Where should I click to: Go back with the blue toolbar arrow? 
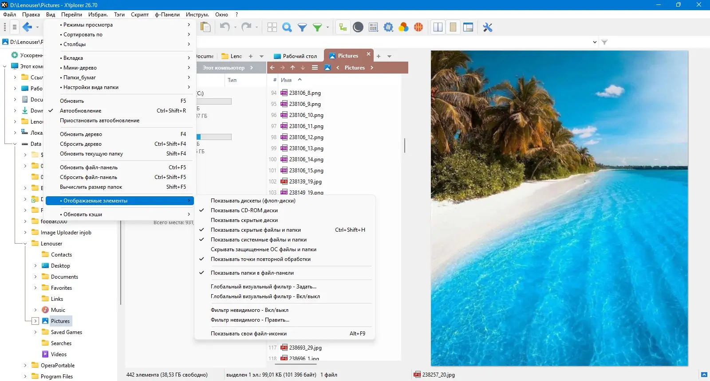27,27
